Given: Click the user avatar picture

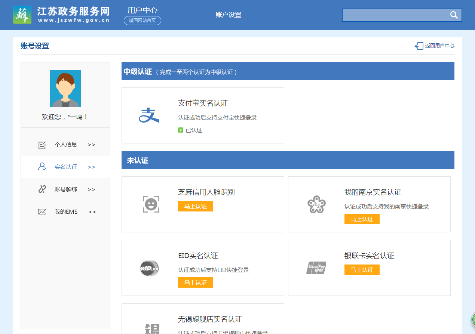Looking at the screenshot, I should (65, 89).
